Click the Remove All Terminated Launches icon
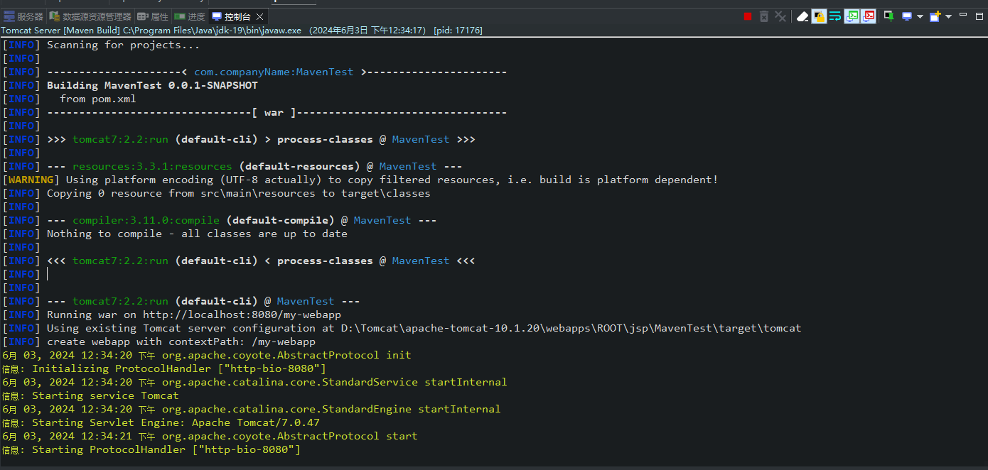The height and width of the screenshot is (470, 988). [780, 16]
